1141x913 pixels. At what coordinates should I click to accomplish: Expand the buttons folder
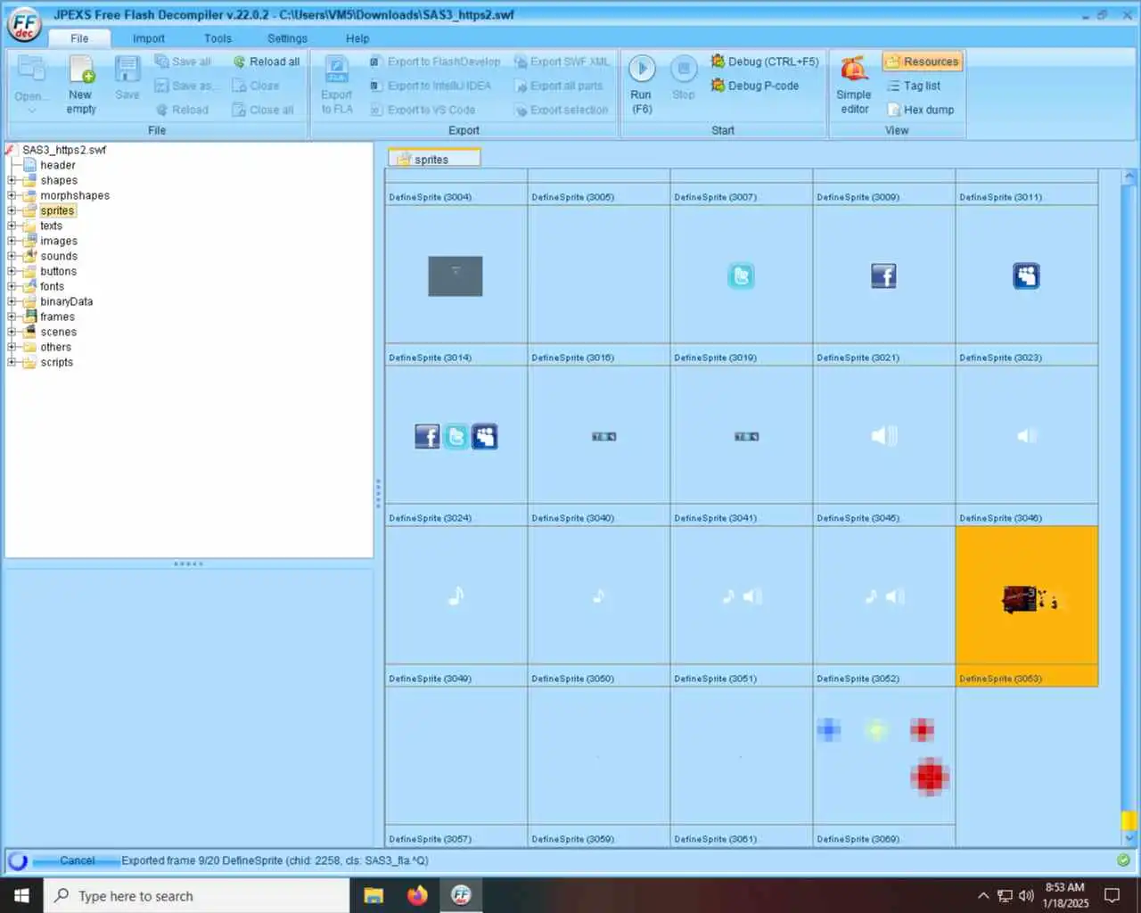(x=12, y=271)
